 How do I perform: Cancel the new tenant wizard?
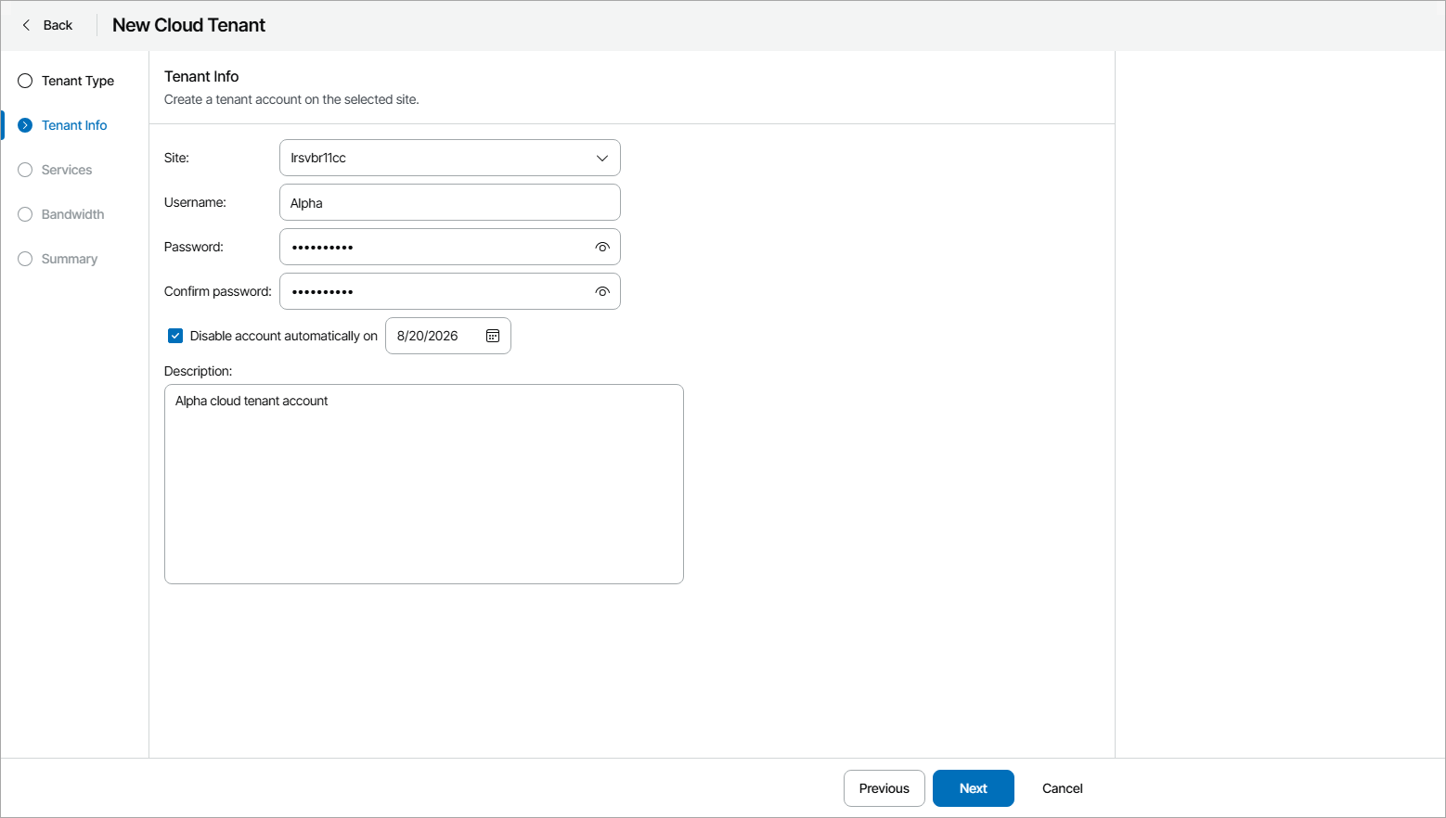1062,788
